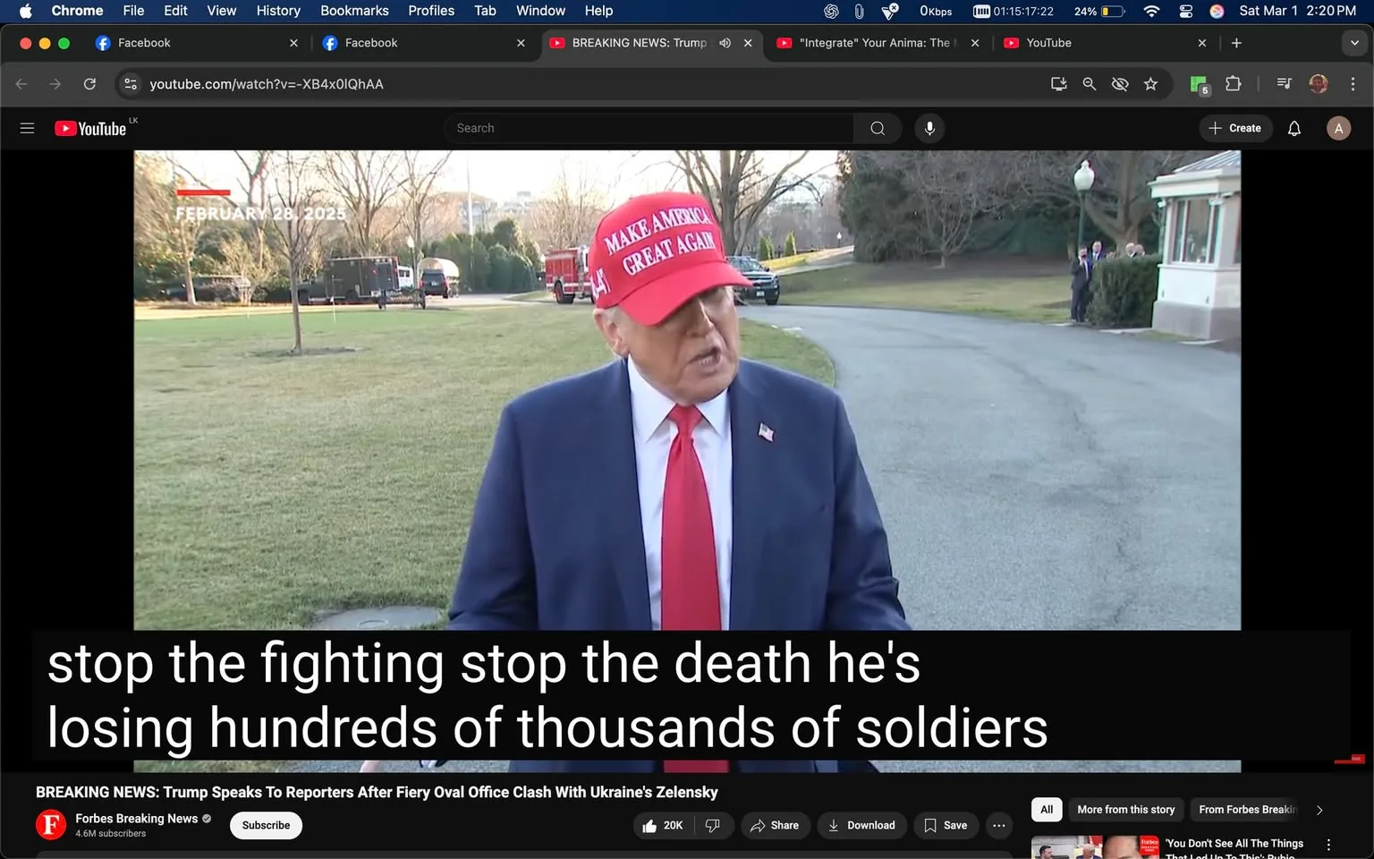Expand more category chips with right chevron
Viewport: 1374px width, 859px height.
point(1319,809)
